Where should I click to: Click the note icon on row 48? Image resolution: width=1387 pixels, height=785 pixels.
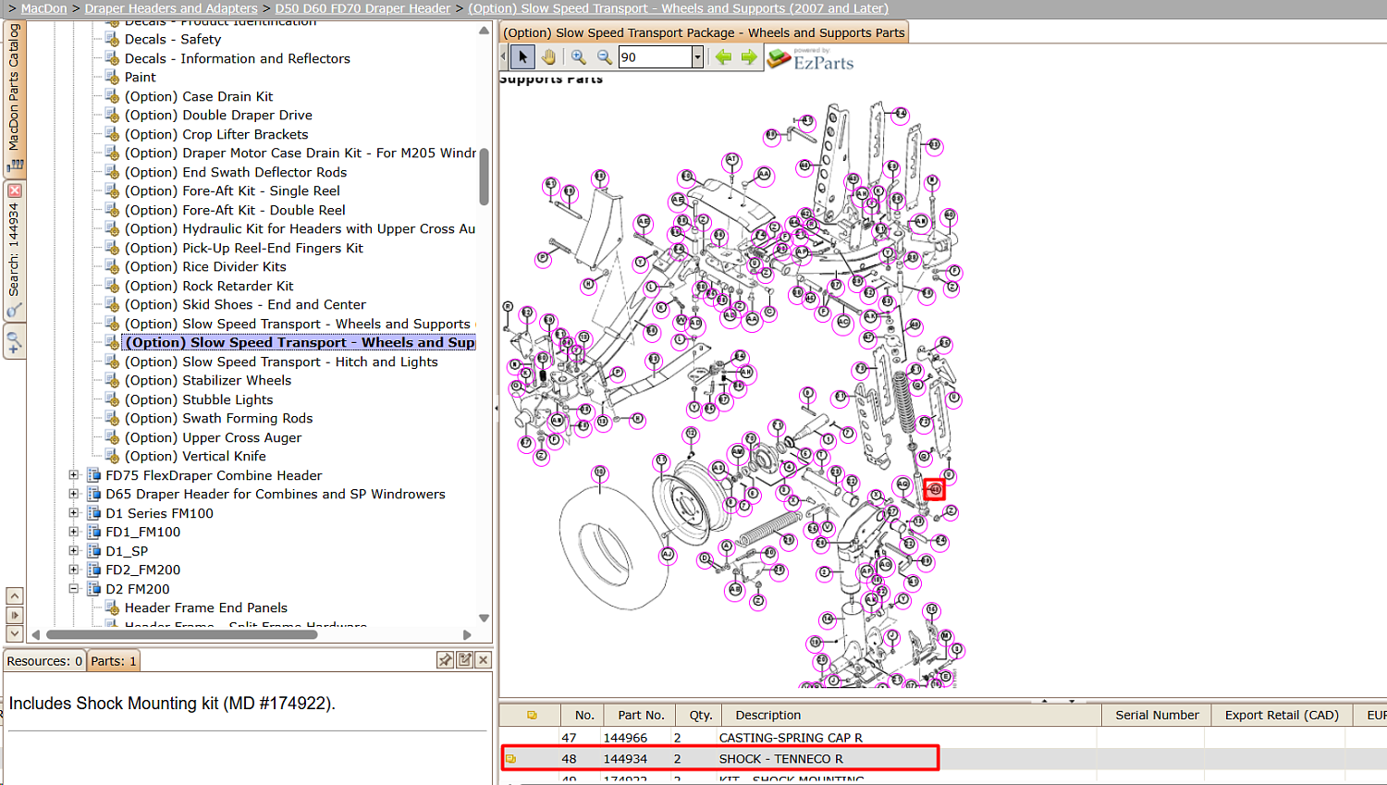coord(510,759)
